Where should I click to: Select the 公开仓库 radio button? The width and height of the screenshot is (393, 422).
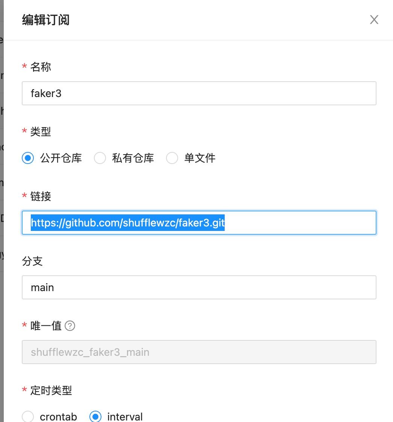point(28,158)
